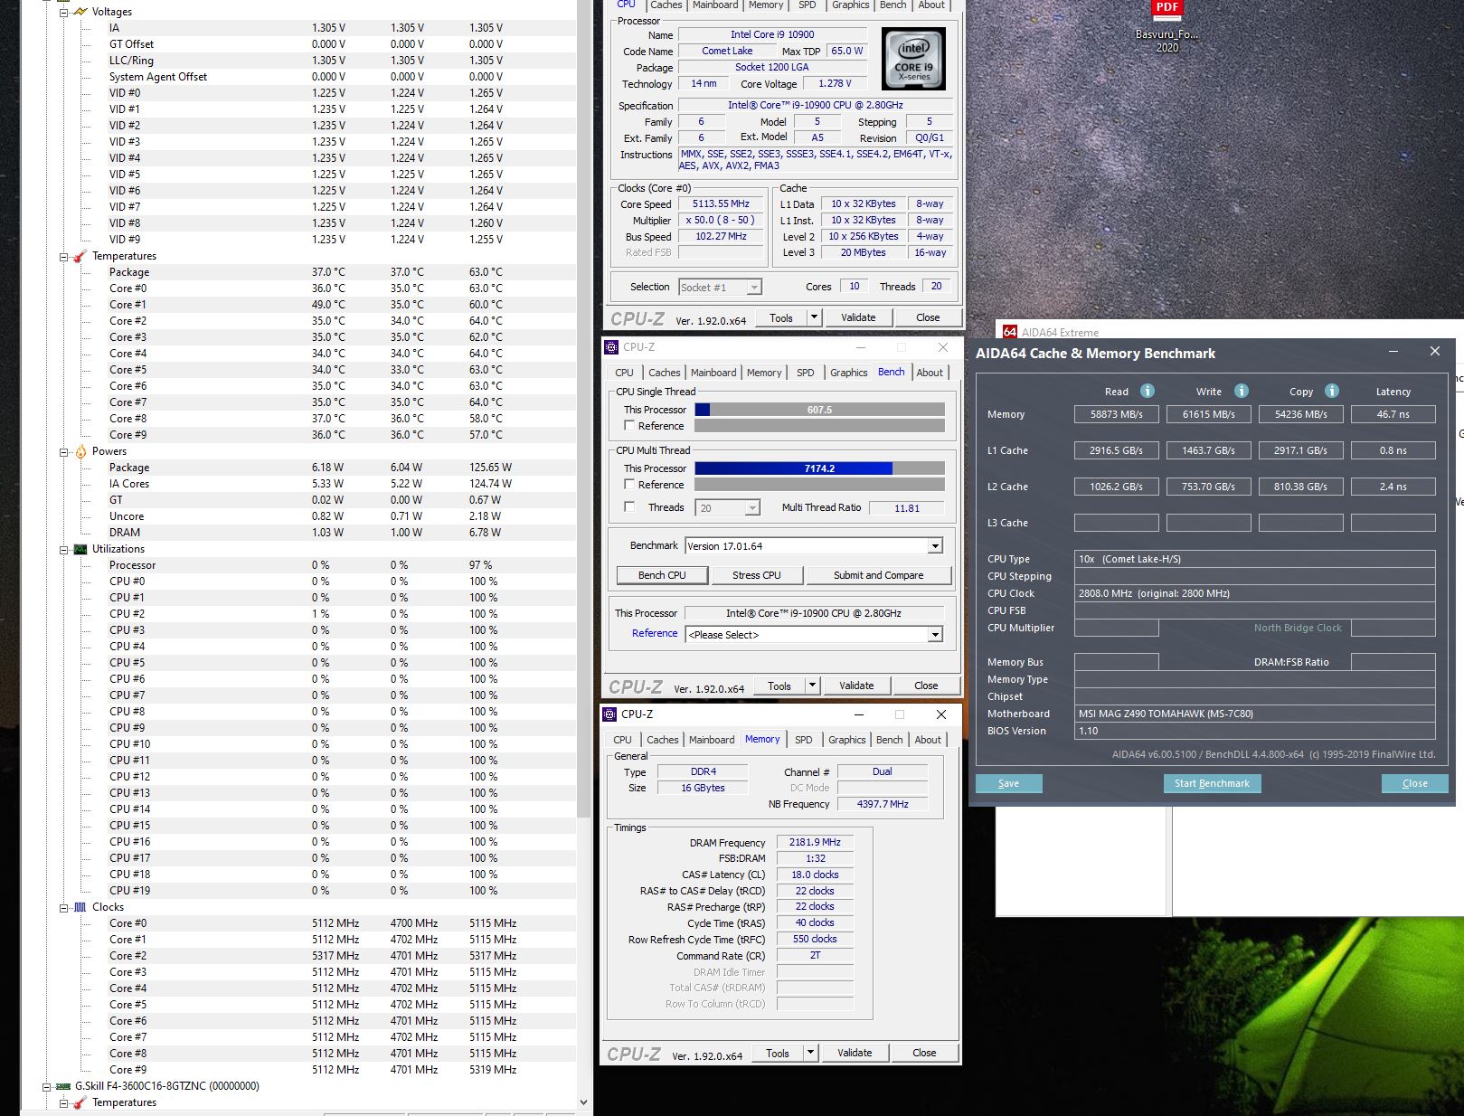Click Validate in CPU-Z Memory window
1464x1116 pixels.
[x=855, y=1053]
